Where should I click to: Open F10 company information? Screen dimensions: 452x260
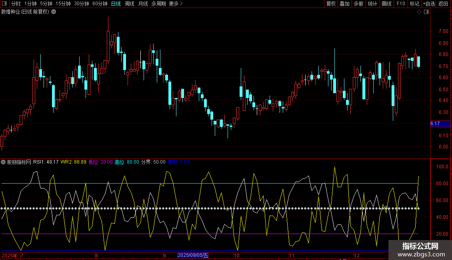(400, 4)
